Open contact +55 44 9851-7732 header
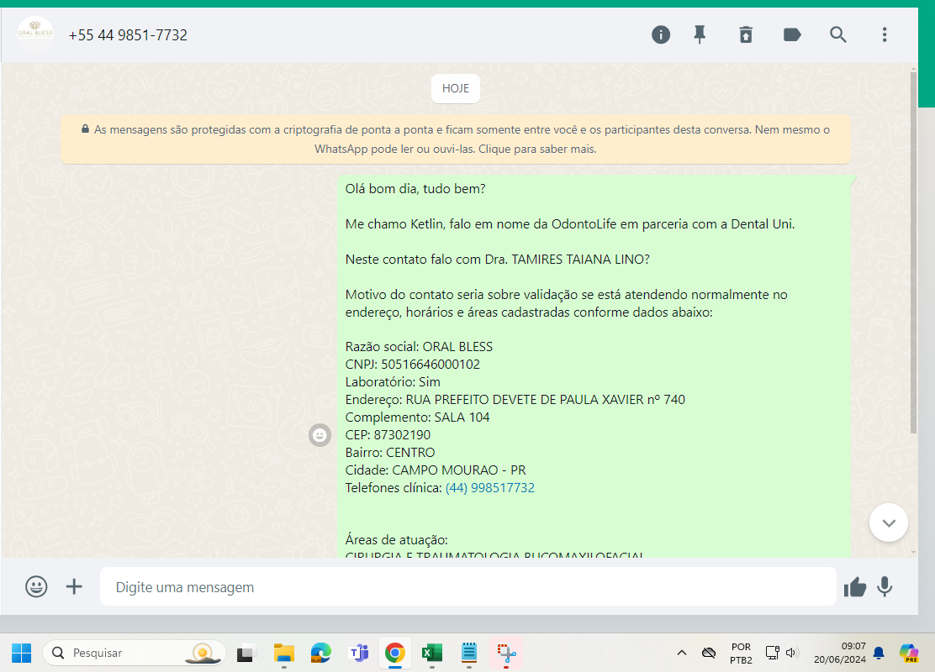This screenshot has height=672, width=935. coord(128,35)
